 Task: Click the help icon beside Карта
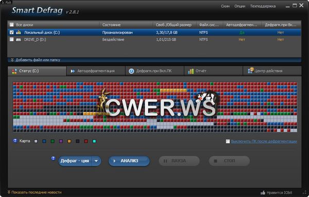[x=15, y=141]
